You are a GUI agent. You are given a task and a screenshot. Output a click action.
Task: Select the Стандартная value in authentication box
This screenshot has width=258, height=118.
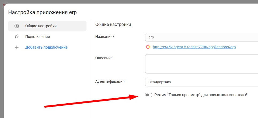coord(160,82)
